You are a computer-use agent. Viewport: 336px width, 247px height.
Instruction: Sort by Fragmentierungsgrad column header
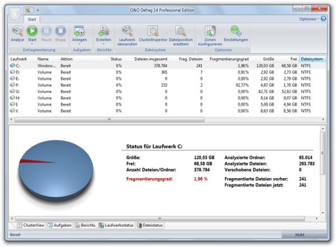(229, 59)
